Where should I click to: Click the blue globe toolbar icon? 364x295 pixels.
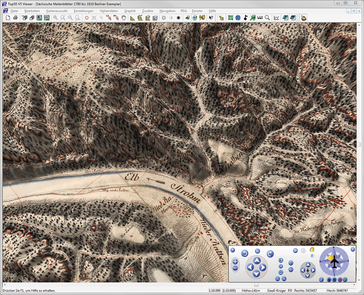[238, 18]
